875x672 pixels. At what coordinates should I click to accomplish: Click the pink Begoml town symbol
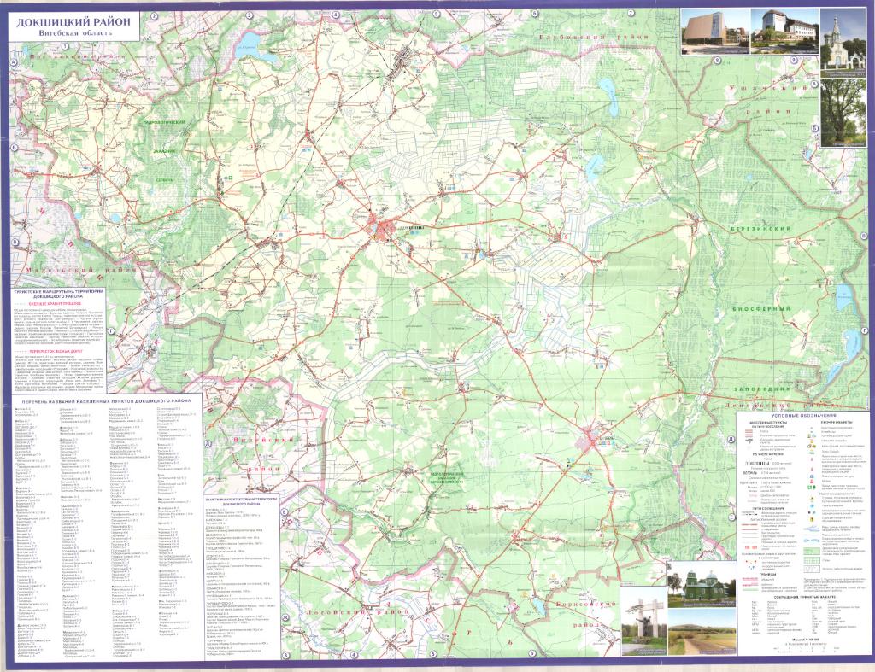[x=591, y=441]
